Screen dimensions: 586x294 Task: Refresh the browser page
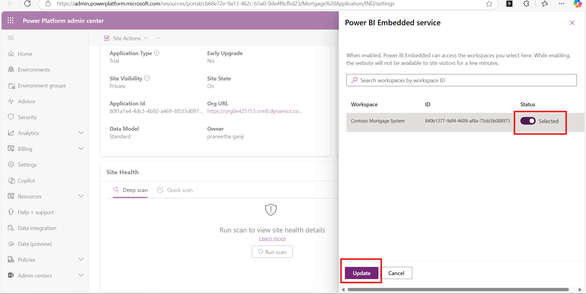pyautogui.click(x=27, y=4)
